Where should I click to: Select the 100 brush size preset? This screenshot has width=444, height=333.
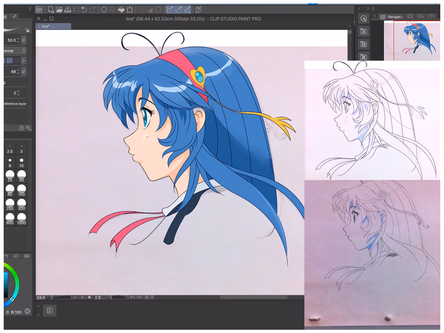pyautogui.click(x=21, y=191)
